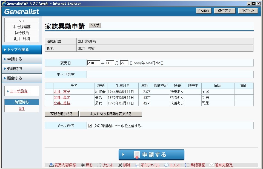Click the year input field showing 2018
Screen dimensions: 263x169
[93, 63]
